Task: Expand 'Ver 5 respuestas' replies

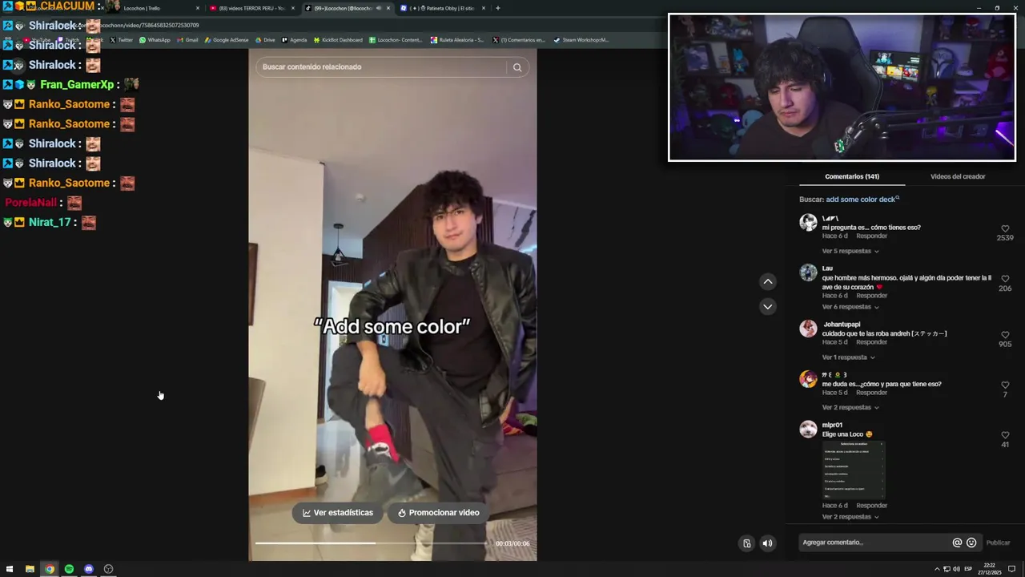Action: [850, 251]
